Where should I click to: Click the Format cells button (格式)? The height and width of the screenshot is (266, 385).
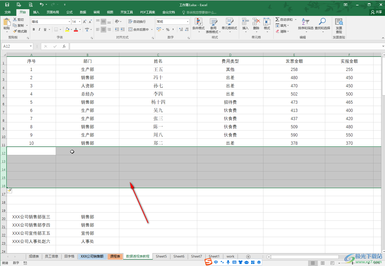[x=267, y=25]
